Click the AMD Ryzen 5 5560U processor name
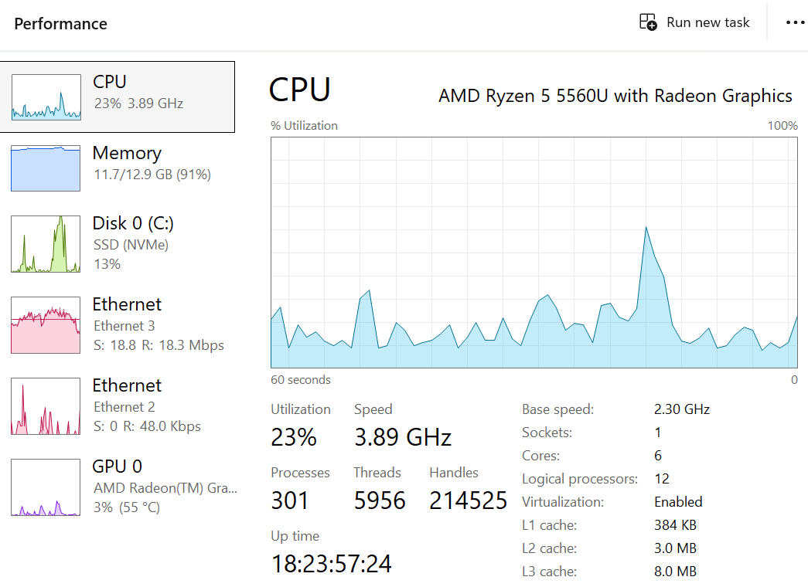Screen dimensions: 808x587 point(615,96)
